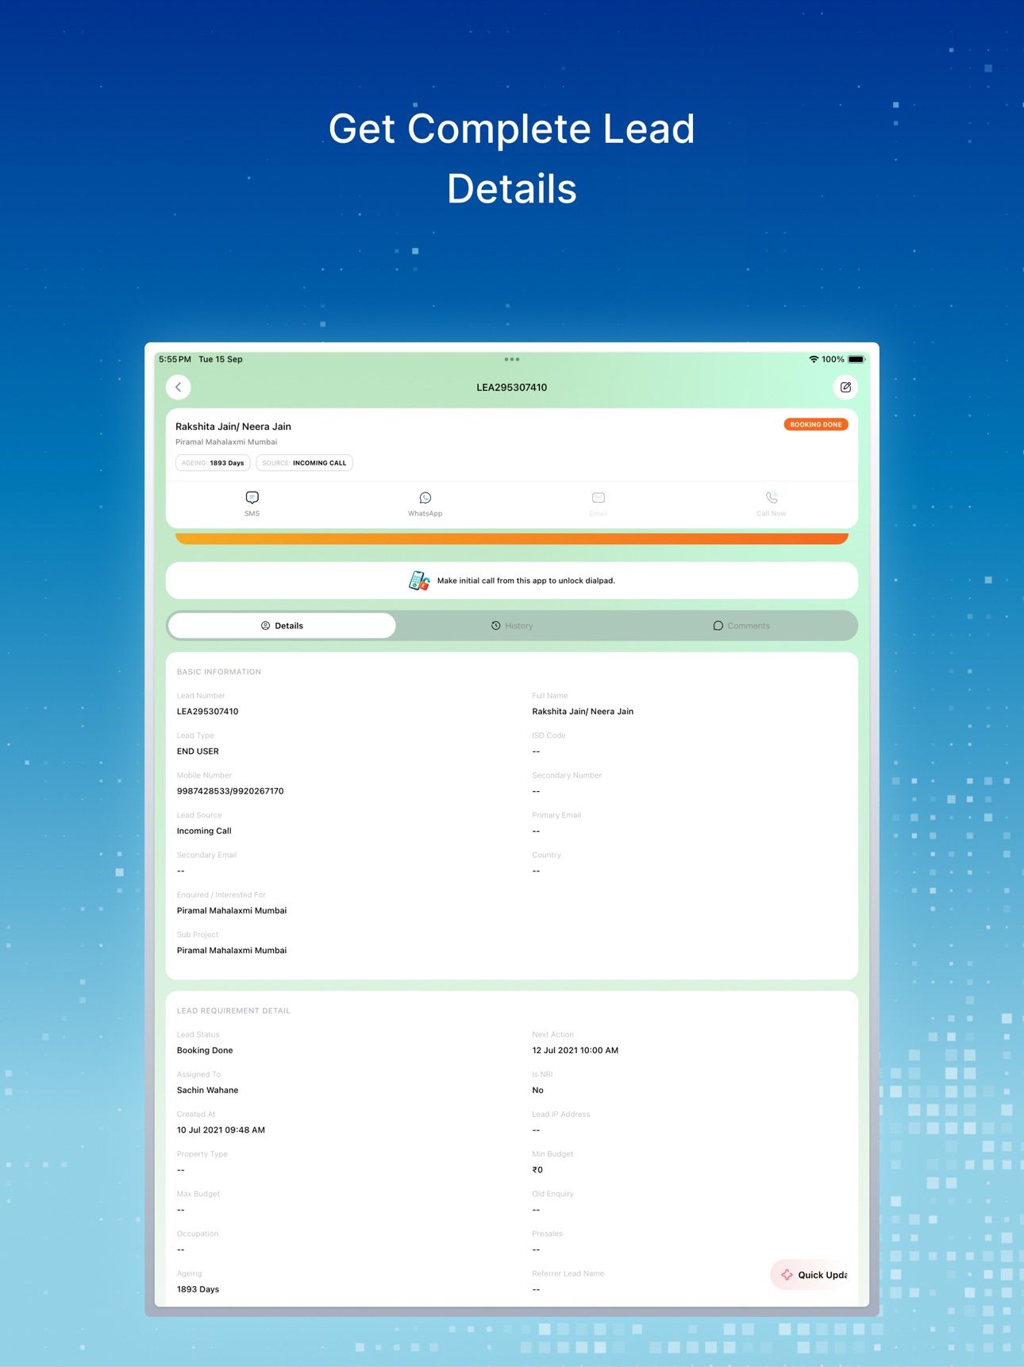Check the battery indicator icon
The width and height of the screenshot is (1024, 1367).
coord(857,360)
